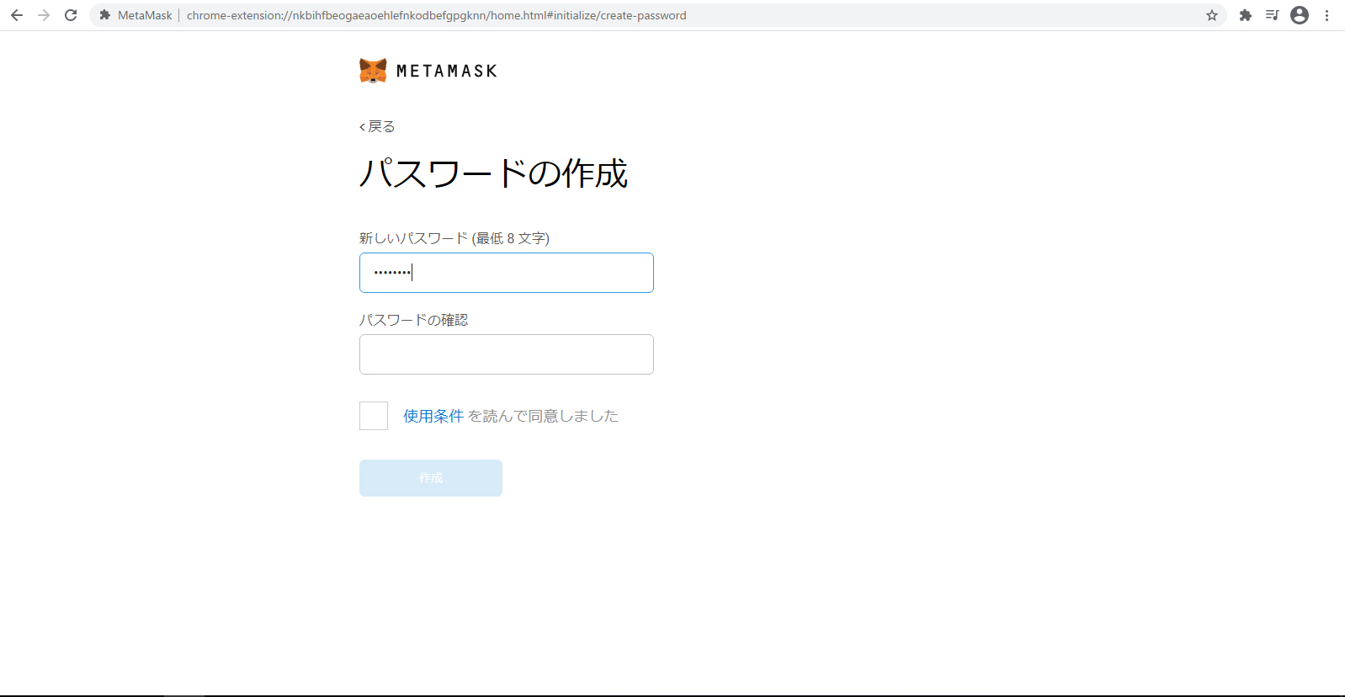Click the を読んで同意しました label text
Image resolution: width=1345 pixels, height=697 pixels.
click(x=544, y=416)
